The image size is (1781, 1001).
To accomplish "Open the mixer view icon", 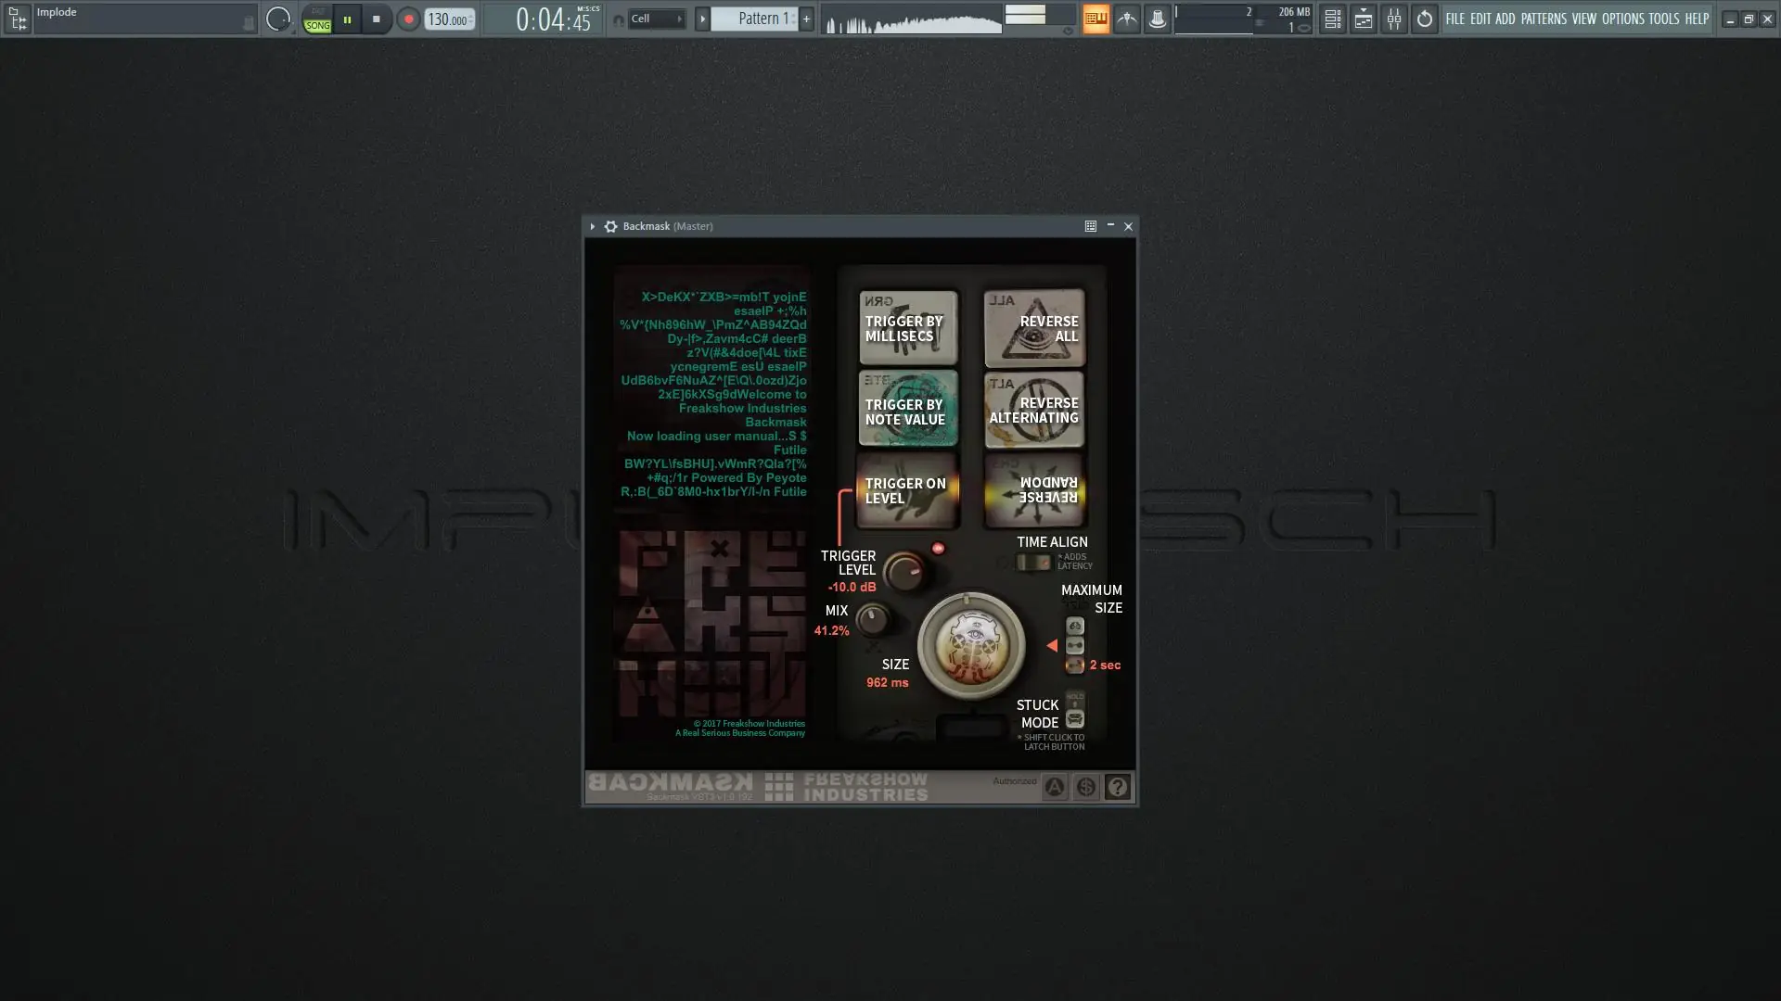I will click(1393, 19).
